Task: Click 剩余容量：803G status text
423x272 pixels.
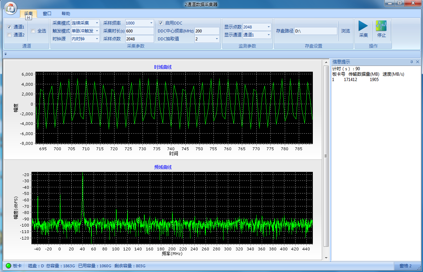Action: [x=130, y=266]
